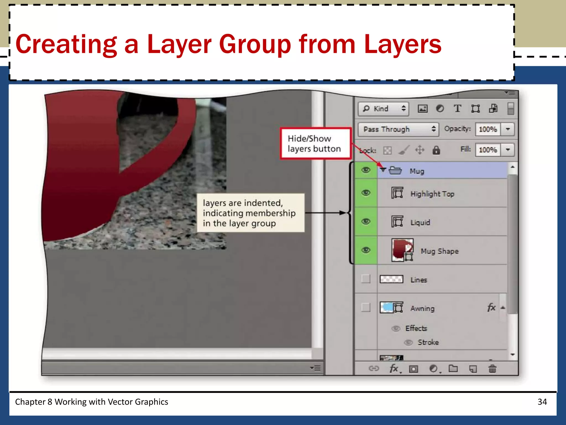Image resolution: width=566 pixels, height=425 pixels.
Task: Open the Opacity slider dropdown arrow
Action: 508,129
